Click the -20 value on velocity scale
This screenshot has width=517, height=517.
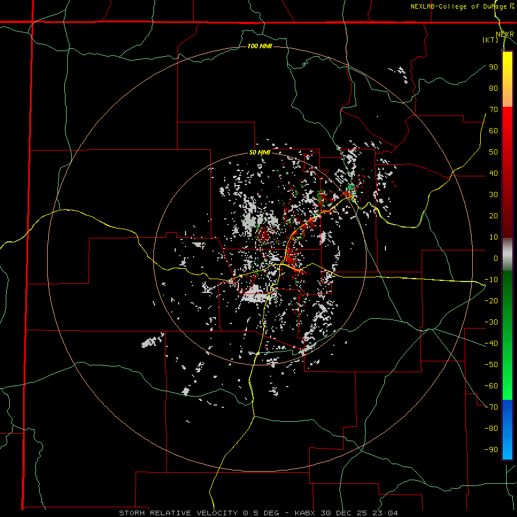pyautogui.click(x=491, y=300)
